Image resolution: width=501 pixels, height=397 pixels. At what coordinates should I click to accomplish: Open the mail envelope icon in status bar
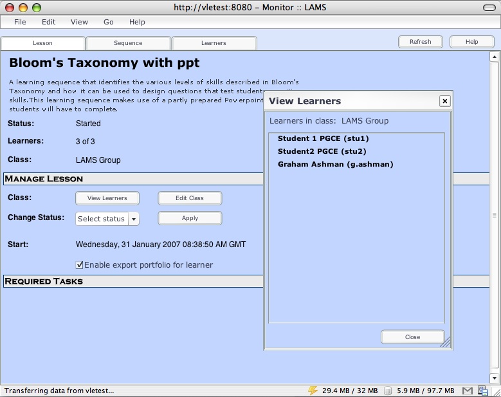(468, 390)
